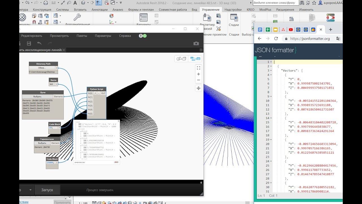
Task: Click the browser back arrow
Action: point(260,39)
